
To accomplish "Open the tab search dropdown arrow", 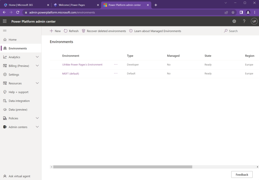I will coord(226,3).
